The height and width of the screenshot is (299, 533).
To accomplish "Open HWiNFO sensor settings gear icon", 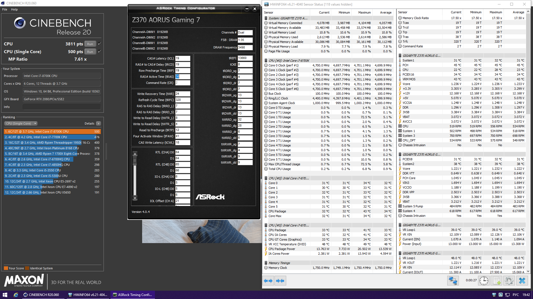I will (509, 281).
